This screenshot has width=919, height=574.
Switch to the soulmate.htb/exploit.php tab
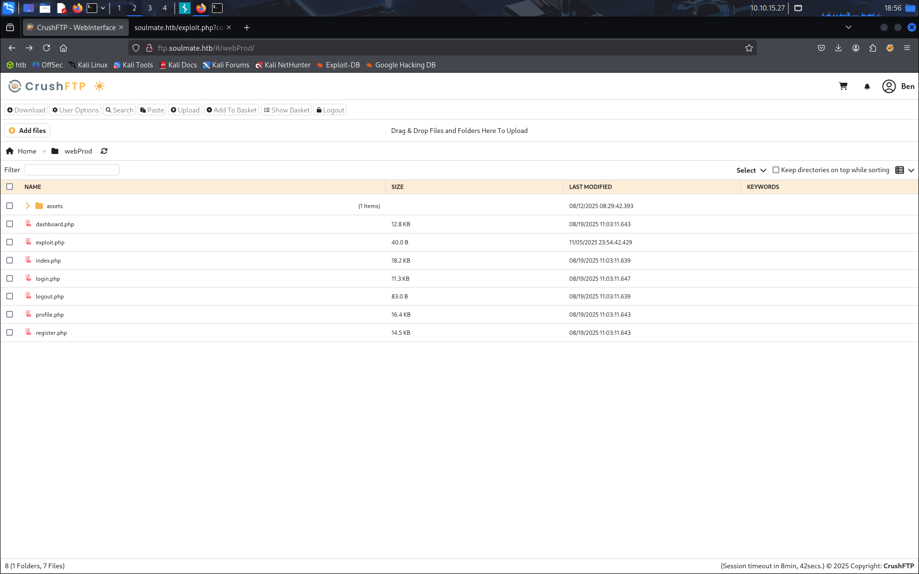coord(179,28)
